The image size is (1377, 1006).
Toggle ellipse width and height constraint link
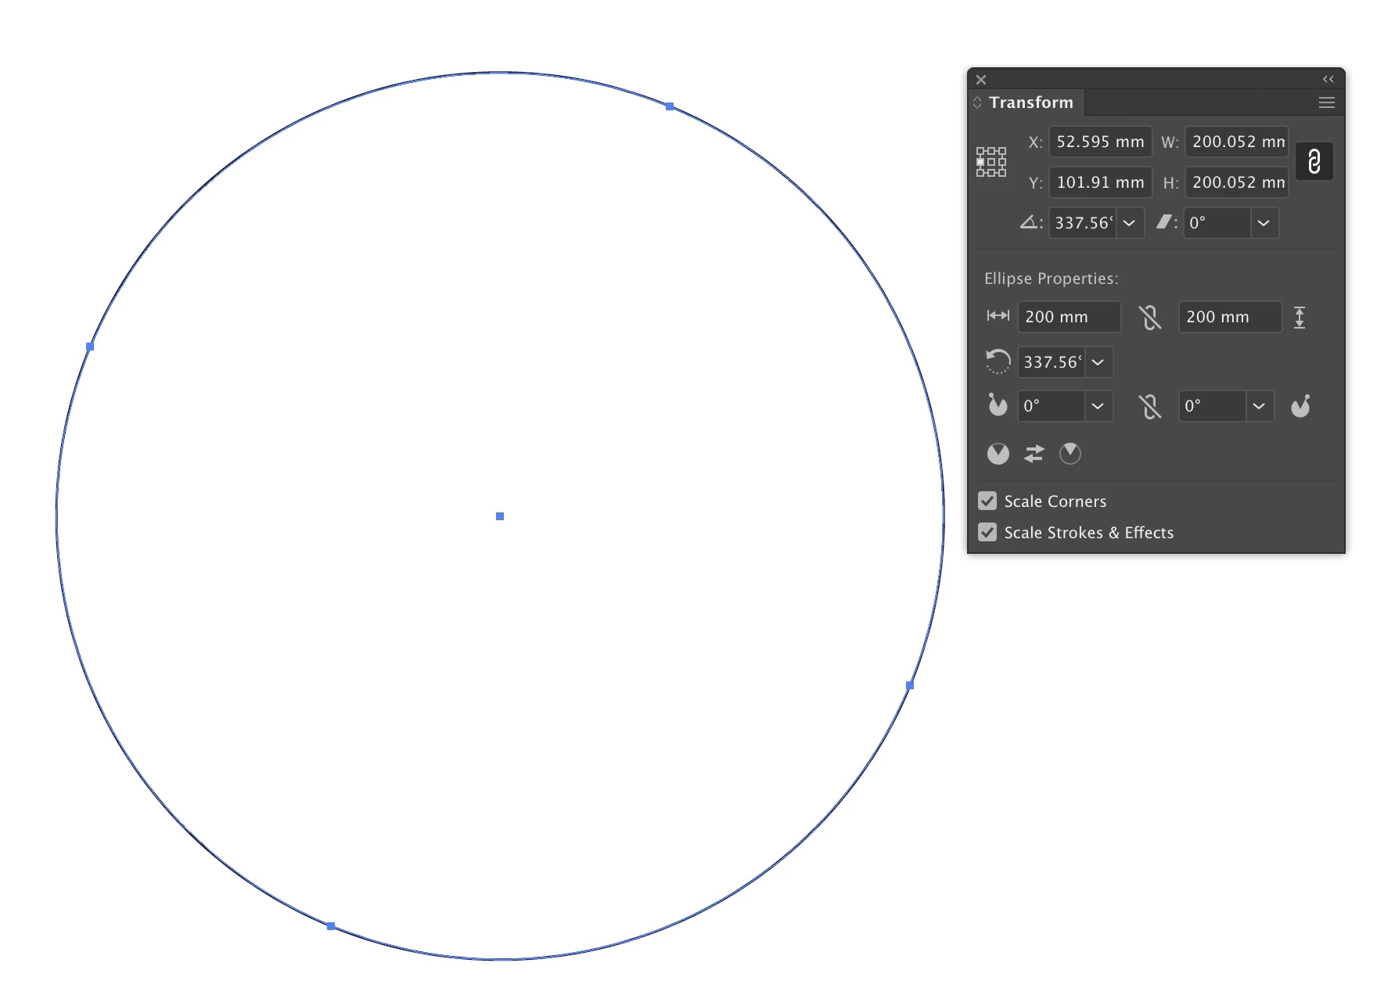pyautogui.click(x=1150, y=317)
